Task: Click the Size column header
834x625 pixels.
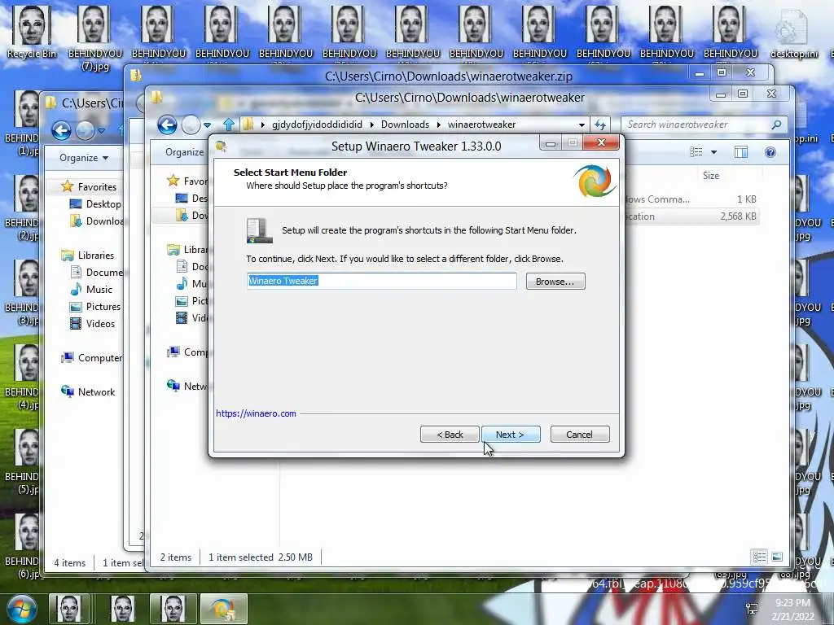Action: pyautogui.click(x=711, y=176)
